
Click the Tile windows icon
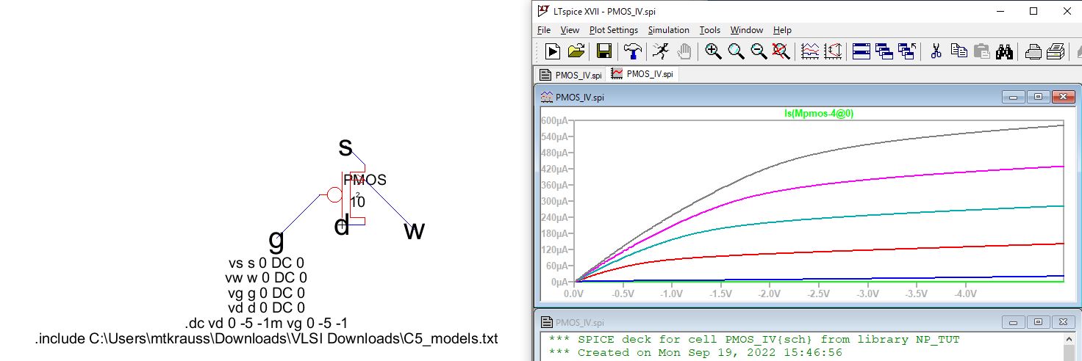(x=861, y=51)
